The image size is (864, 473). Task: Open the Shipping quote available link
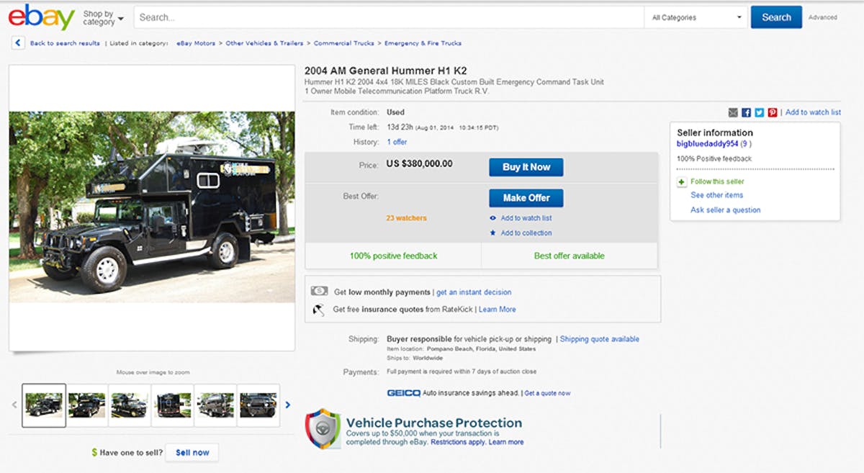[x=599, y=339]
